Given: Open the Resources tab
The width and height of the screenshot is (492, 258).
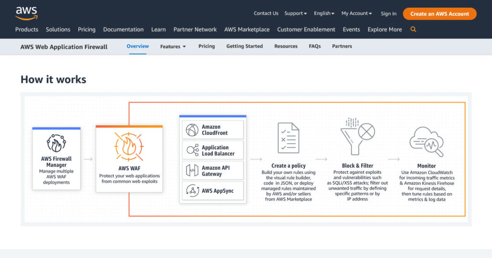Looking at the screenshot, I should [x=286, y=46].
